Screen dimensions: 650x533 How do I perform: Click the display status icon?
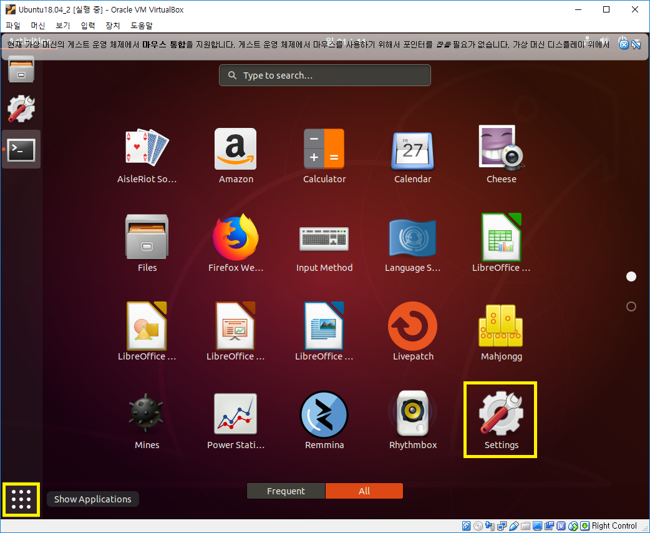(x=537, y=526)
